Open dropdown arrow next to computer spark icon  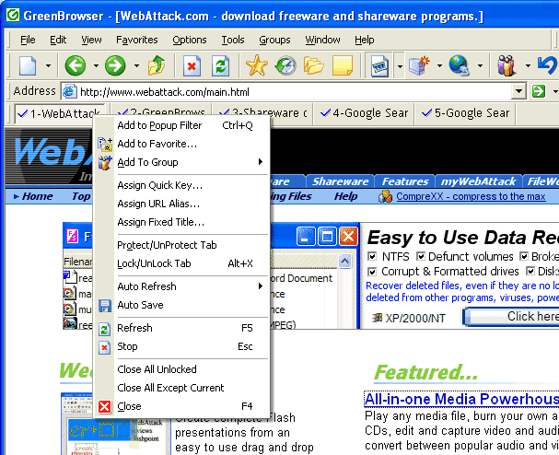tap(439, 65)
